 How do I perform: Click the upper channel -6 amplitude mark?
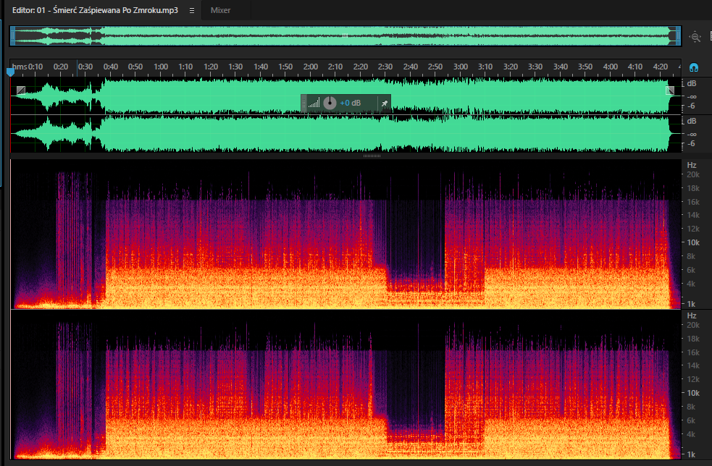691,106
